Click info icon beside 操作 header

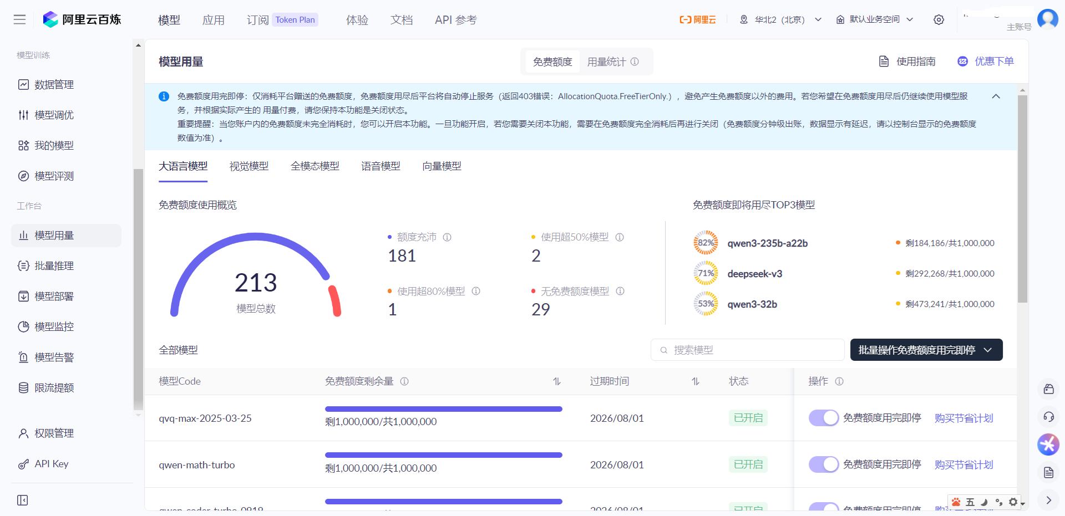[839, 381]
